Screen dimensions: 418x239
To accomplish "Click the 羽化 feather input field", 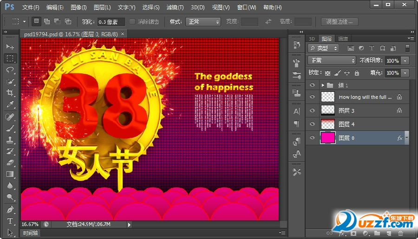I will point(111,22).
